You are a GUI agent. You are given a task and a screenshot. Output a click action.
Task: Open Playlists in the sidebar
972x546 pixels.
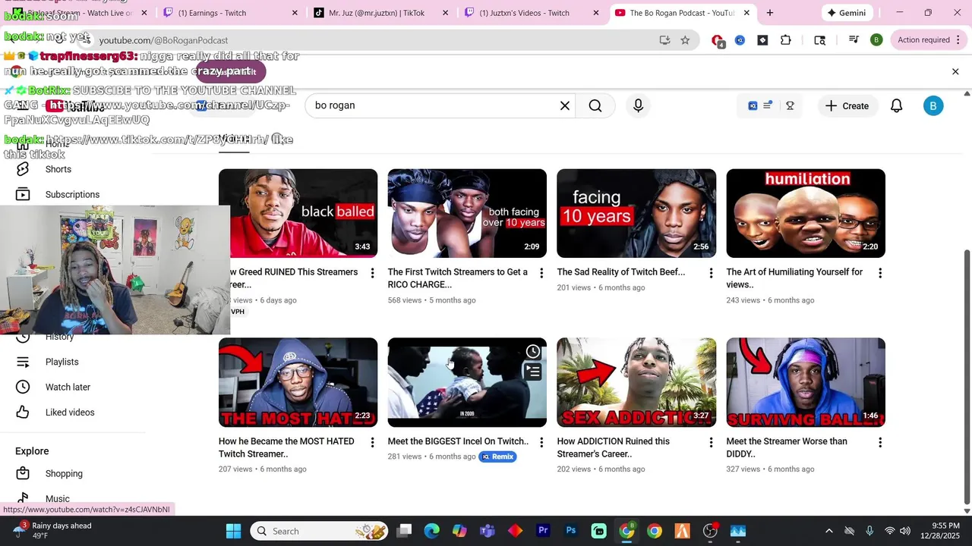tap(62, 362)
